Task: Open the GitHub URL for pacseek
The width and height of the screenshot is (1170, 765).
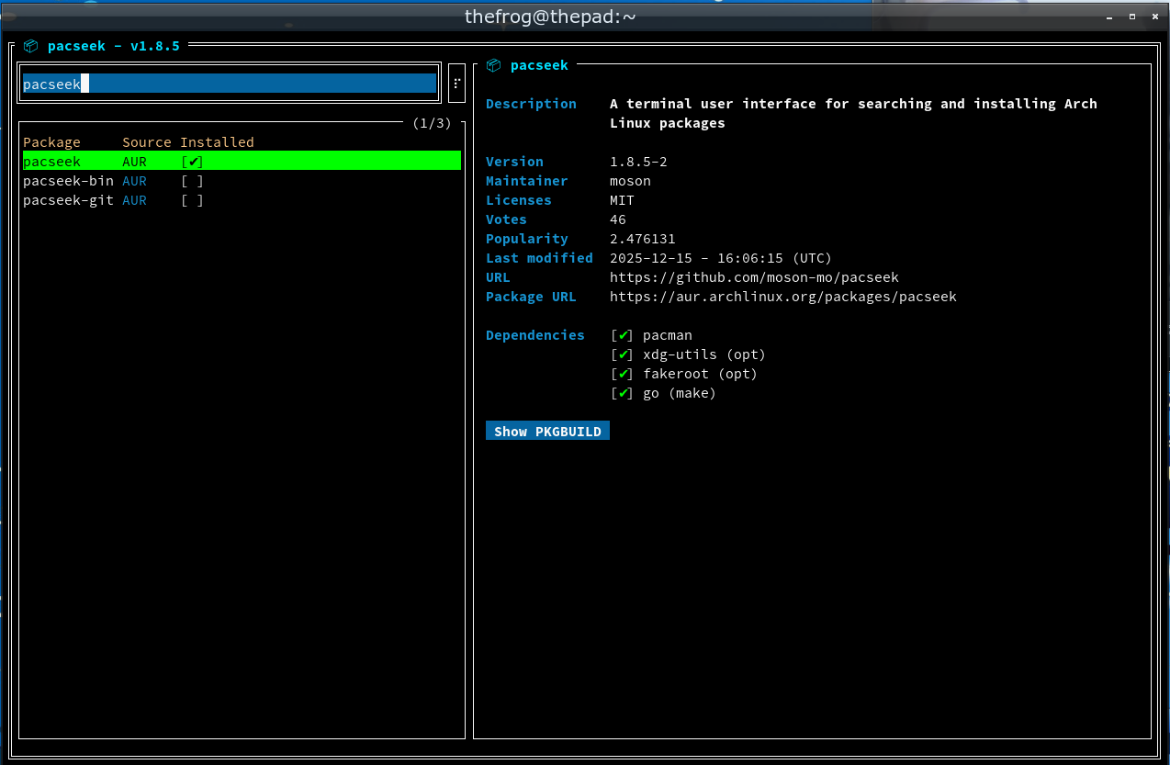Action: (754, 277)
